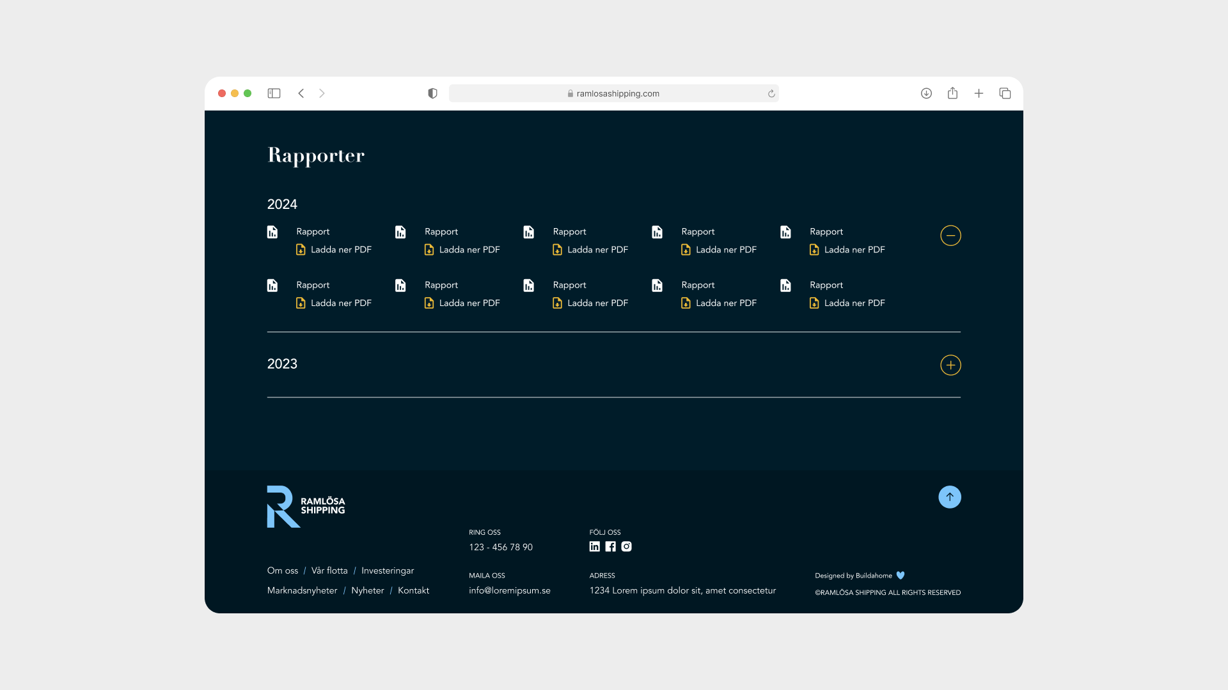Screen dimensions: 1228x690
Task: Click the info@loremipsum.se email link
Action: pos(509,590)
